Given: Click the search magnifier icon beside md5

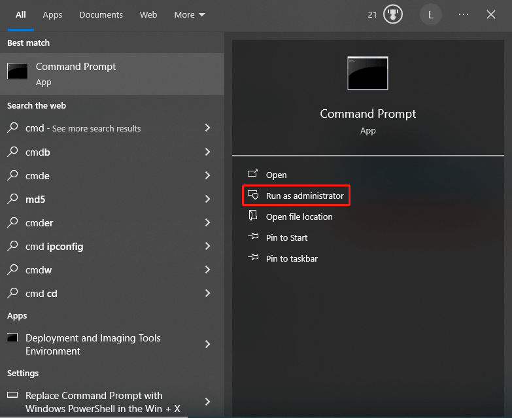Looking at the screenshot, I should (x=12, y=199).
